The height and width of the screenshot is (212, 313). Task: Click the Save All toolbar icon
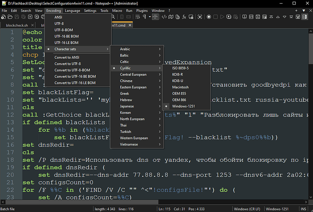pos(23,17)
